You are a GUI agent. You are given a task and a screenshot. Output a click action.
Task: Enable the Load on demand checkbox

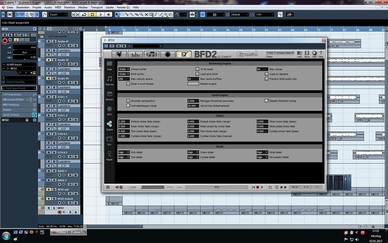[267, 74]
